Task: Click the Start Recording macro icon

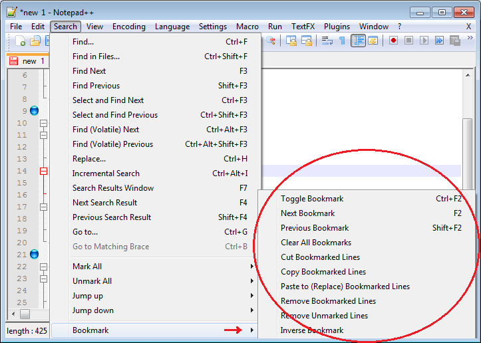Action: 394,41
